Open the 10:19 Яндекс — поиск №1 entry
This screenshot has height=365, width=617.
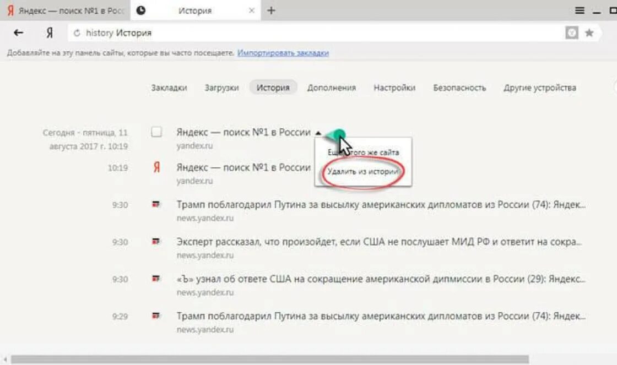point(243,167)
